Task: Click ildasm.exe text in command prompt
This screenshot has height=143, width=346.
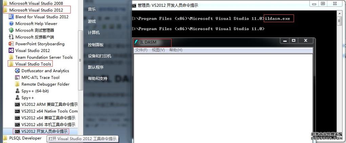Action: 278,19
